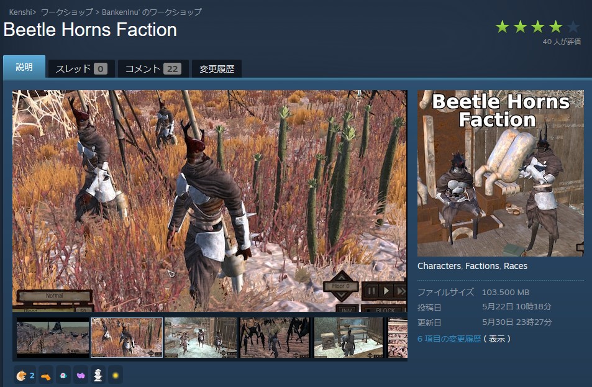
Task: Go to the Kenshi breadcrumb link
Action: pyautogui.click(x=20, y=12)
